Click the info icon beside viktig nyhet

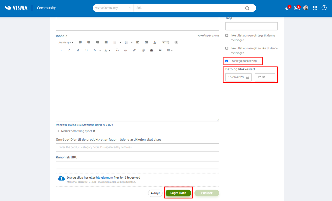[x=94, y=131]
